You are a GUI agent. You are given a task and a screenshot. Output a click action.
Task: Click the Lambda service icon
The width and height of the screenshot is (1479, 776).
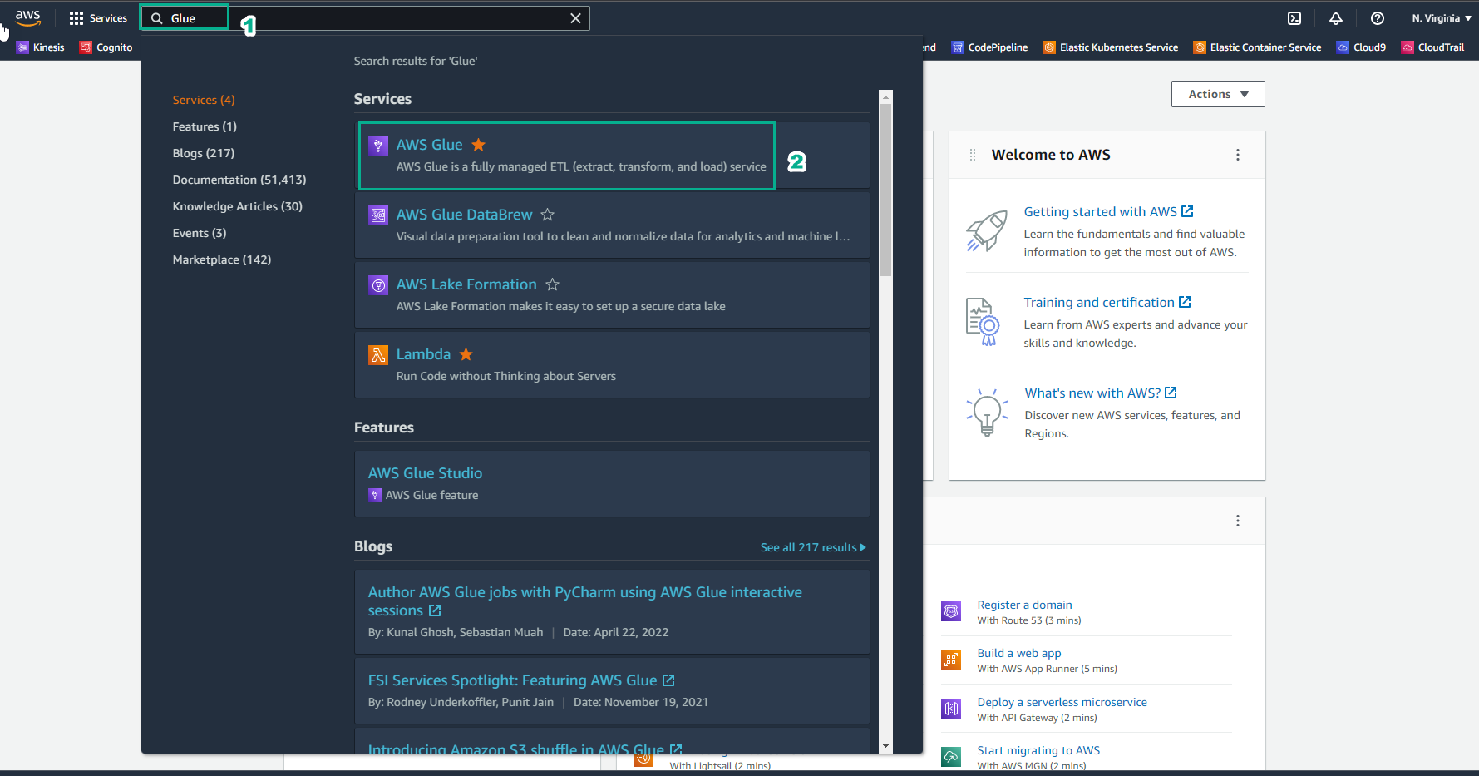coord(378,355)
